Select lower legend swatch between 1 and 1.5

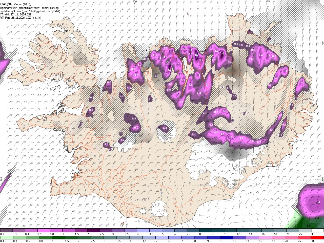58,237
